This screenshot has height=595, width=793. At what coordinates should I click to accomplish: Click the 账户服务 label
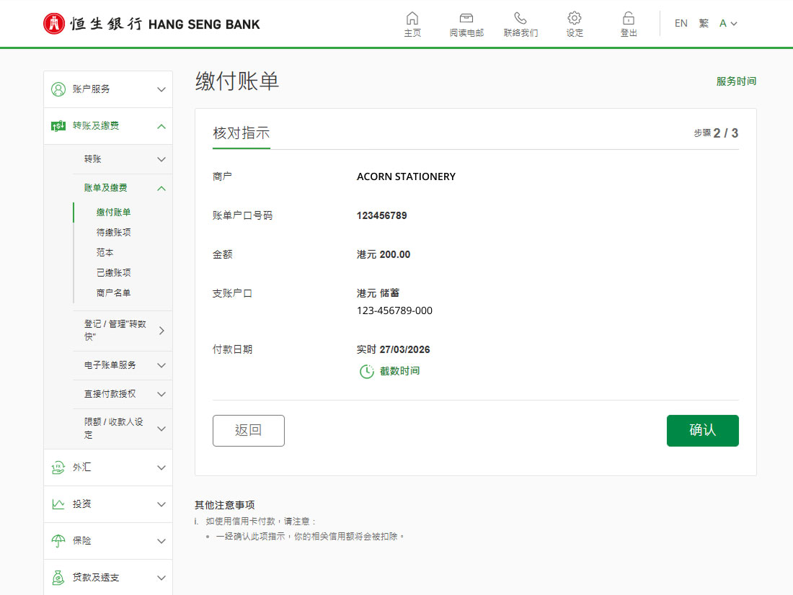pyautogui.click(x=91, y=89)
